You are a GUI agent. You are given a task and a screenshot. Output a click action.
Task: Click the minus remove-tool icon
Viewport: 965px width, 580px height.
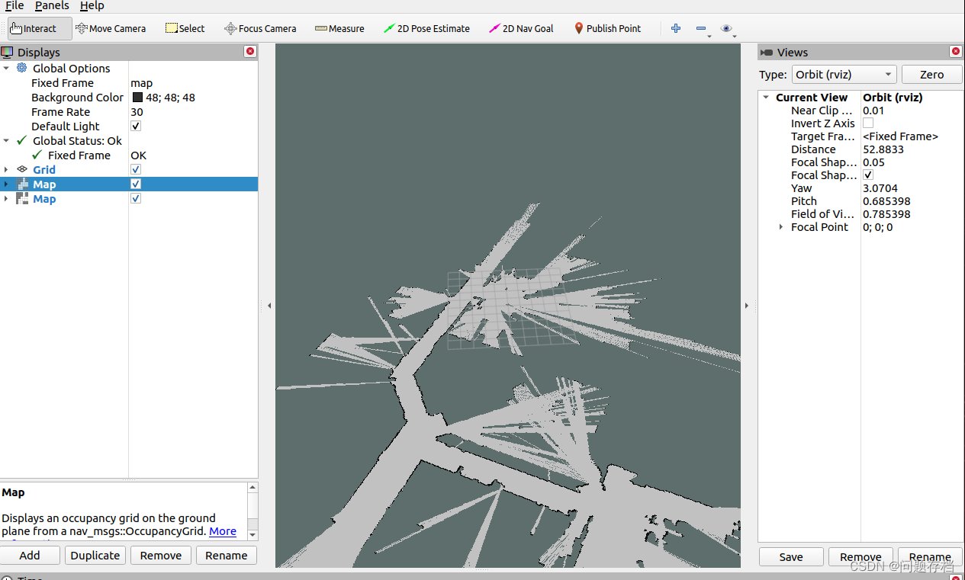coord(701,28)
